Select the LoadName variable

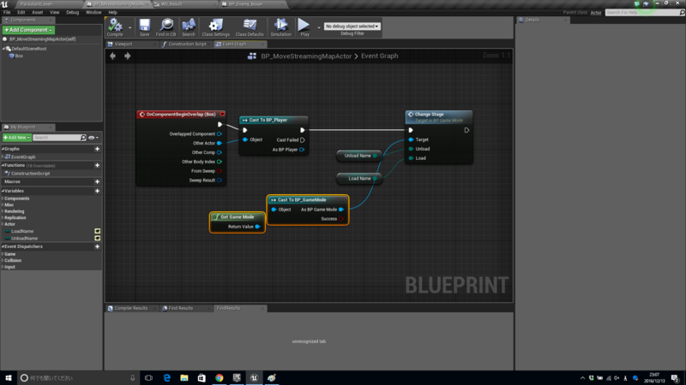point(22,231)
